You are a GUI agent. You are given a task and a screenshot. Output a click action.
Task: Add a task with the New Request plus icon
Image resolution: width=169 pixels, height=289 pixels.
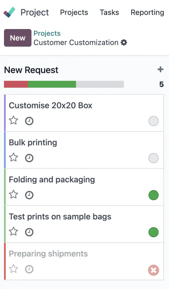pos(160,69)
